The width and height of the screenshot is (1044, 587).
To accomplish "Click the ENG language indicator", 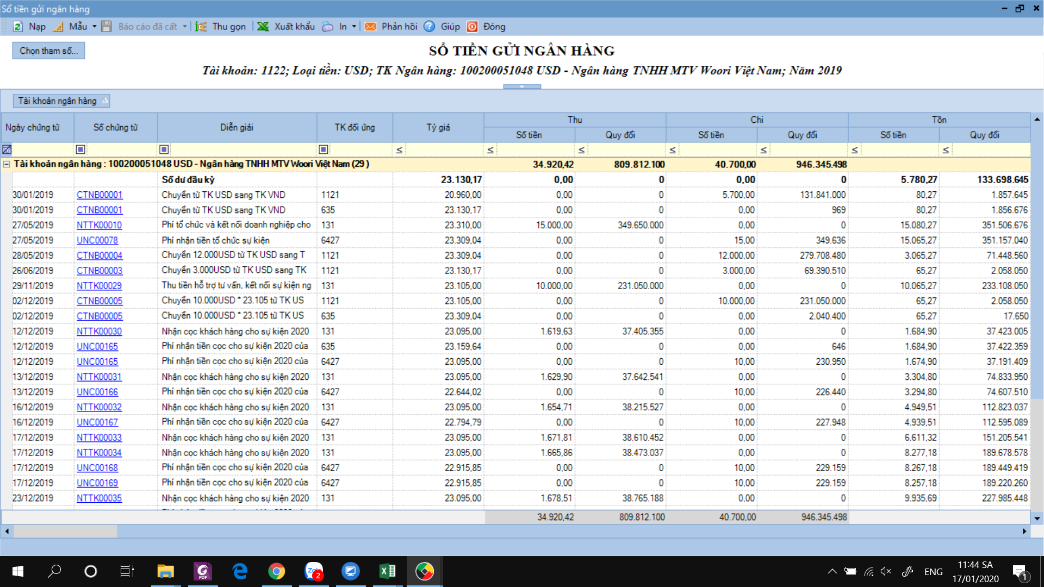I will pyautogui.click(x=933, y=572).
